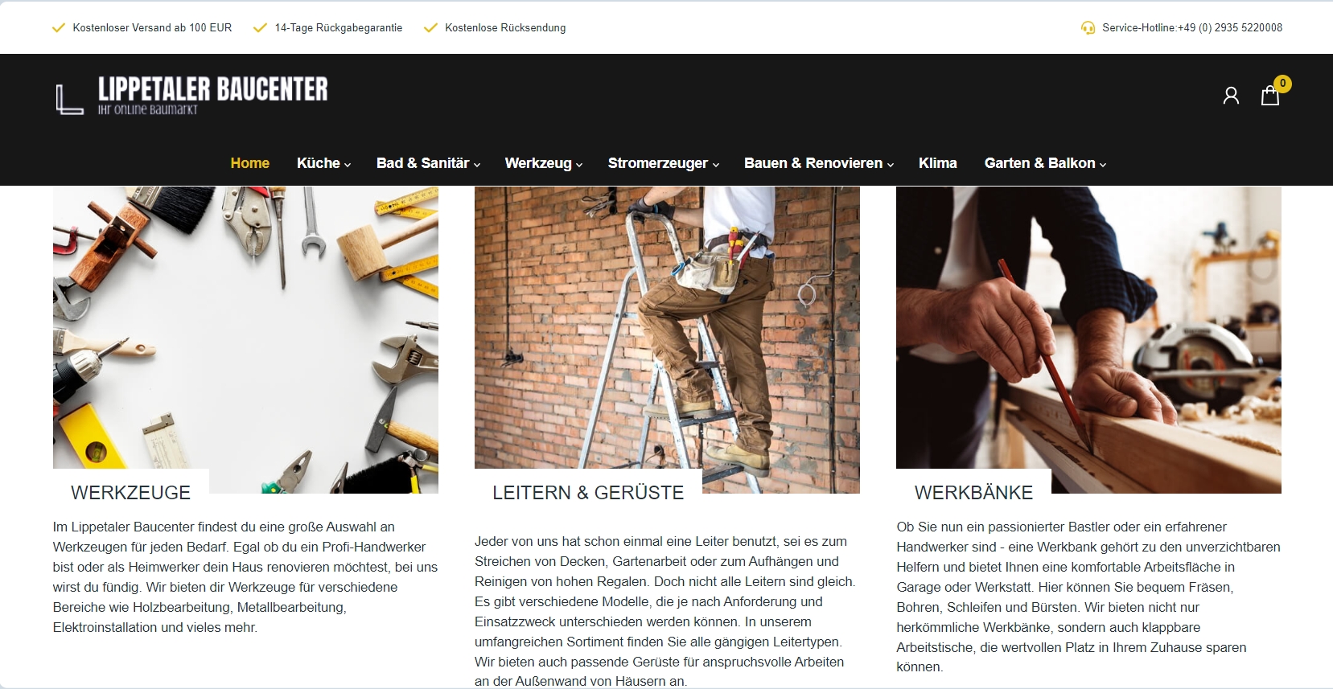This screenshot has width=1333, height=689.
Task: Open the user account icon
Action: click(x=1231, y=96)
